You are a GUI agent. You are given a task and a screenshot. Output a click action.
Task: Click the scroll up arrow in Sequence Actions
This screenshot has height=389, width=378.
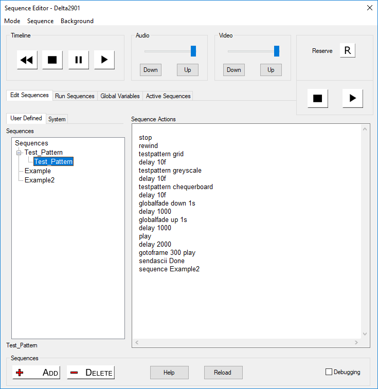[x=365, y=129]
